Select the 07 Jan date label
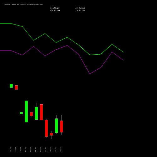Viewport: 157px width, 157px height. pos(15,149)
